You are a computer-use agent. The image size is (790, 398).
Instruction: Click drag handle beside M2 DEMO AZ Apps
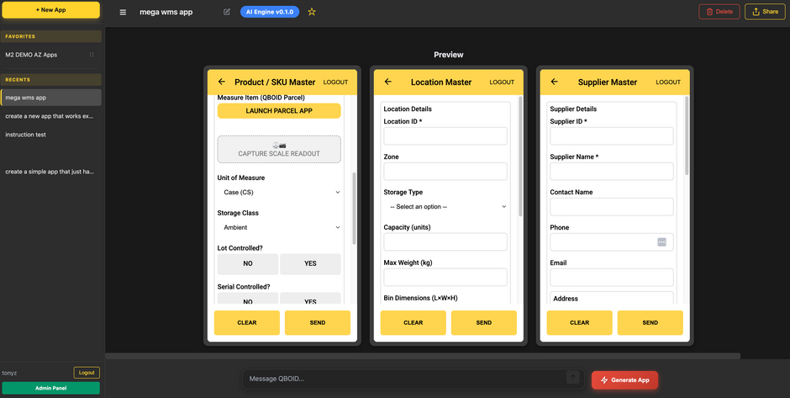[x=92, y=55]
